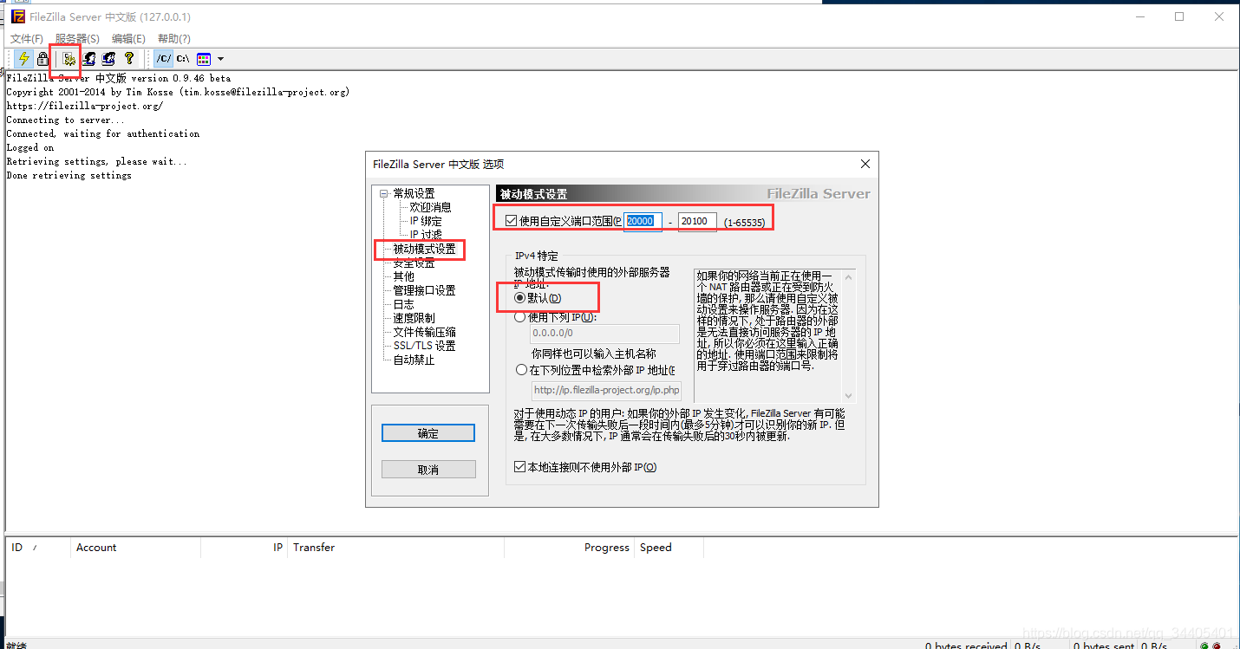Select the /C/ path display toolbar button
The image size is (1240, 649).
coord(164,59)
